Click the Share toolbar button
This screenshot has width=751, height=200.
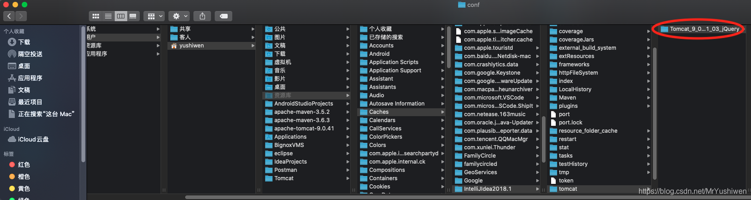coord(202,16)
